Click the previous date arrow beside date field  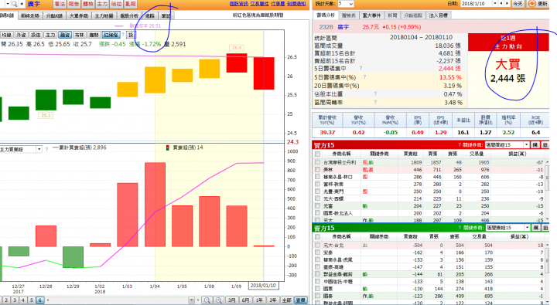501,4
